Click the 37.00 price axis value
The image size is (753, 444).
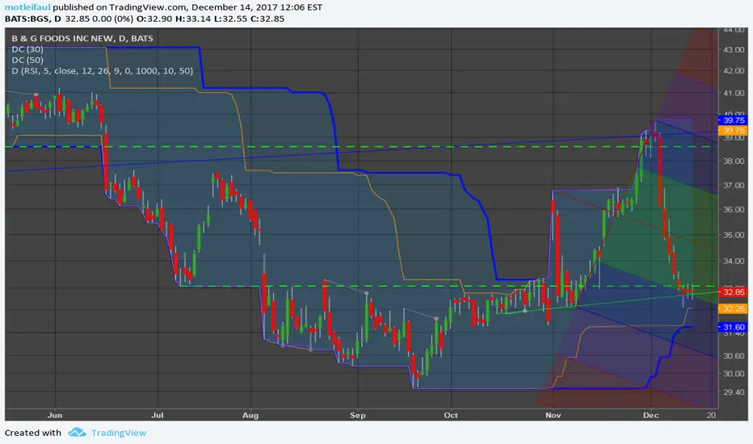point(734,186)
